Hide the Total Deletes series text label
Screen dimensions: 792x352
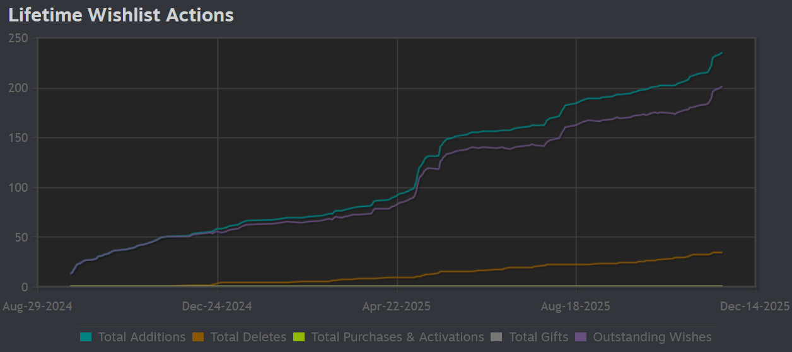[248, 337]
